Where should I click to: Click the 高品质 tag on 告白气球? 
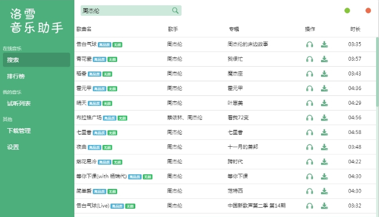(104, 45)
